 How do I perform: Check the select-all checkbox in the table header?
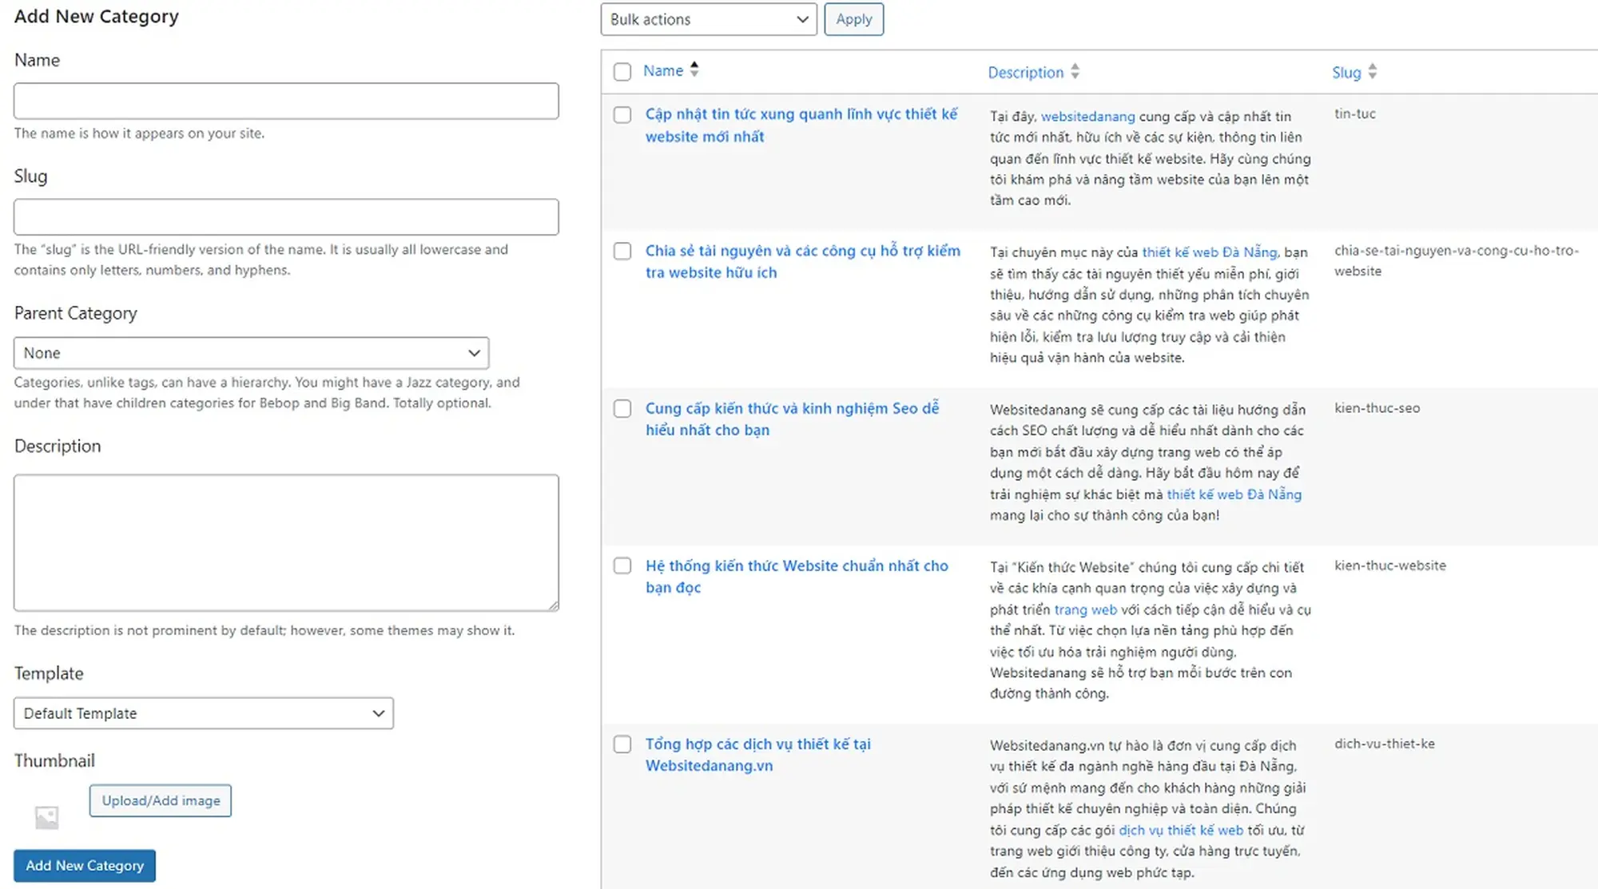[622, 72]
